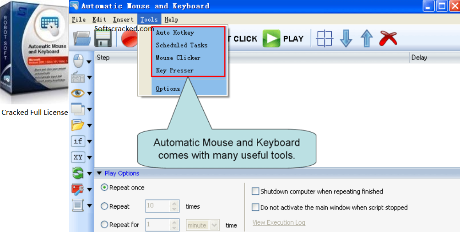Screen dimensions: 460x232
Task: Select the XY variable sidebar icon
Action: point(78,157)
